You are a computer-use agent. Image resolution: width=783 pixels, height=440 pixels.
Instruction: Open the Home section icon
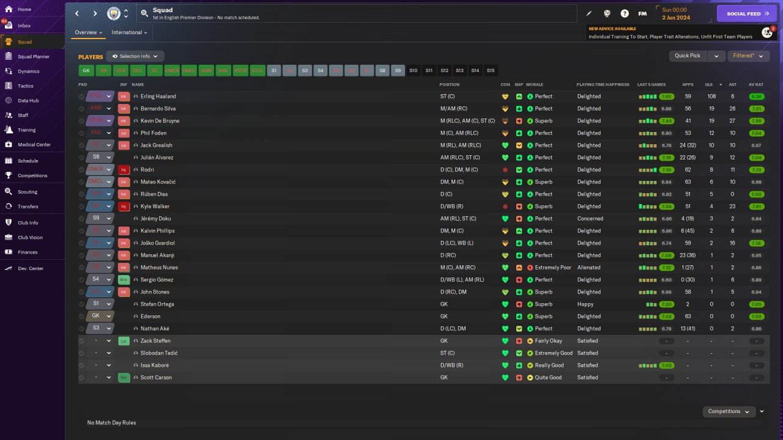pos(8,10)
